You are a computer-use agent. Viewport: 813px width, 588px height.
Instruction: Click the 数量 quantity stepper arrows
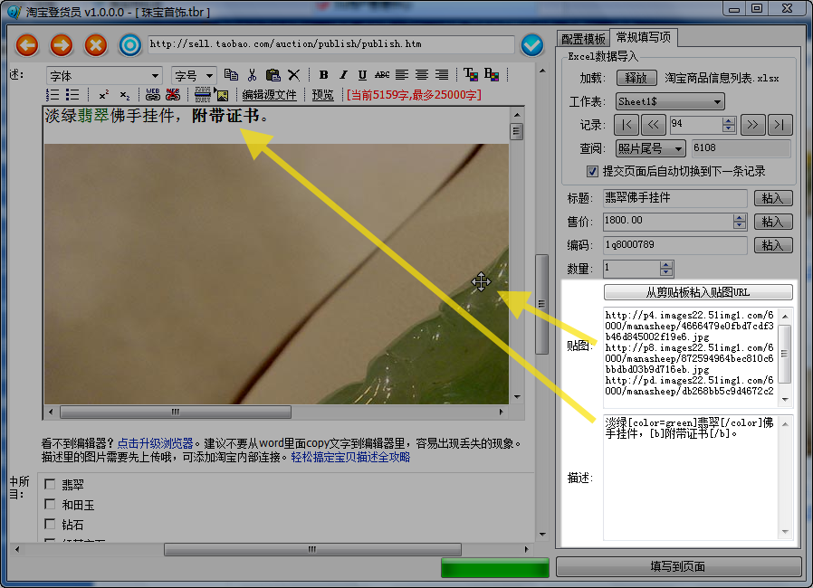coord(666,269)
